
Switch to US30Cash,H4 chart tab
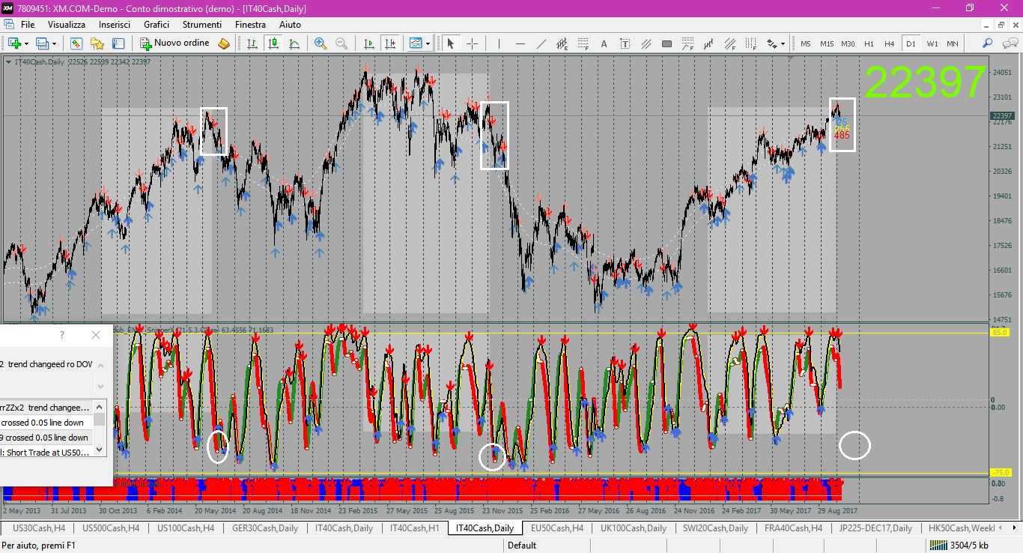[x=40, y=528]
